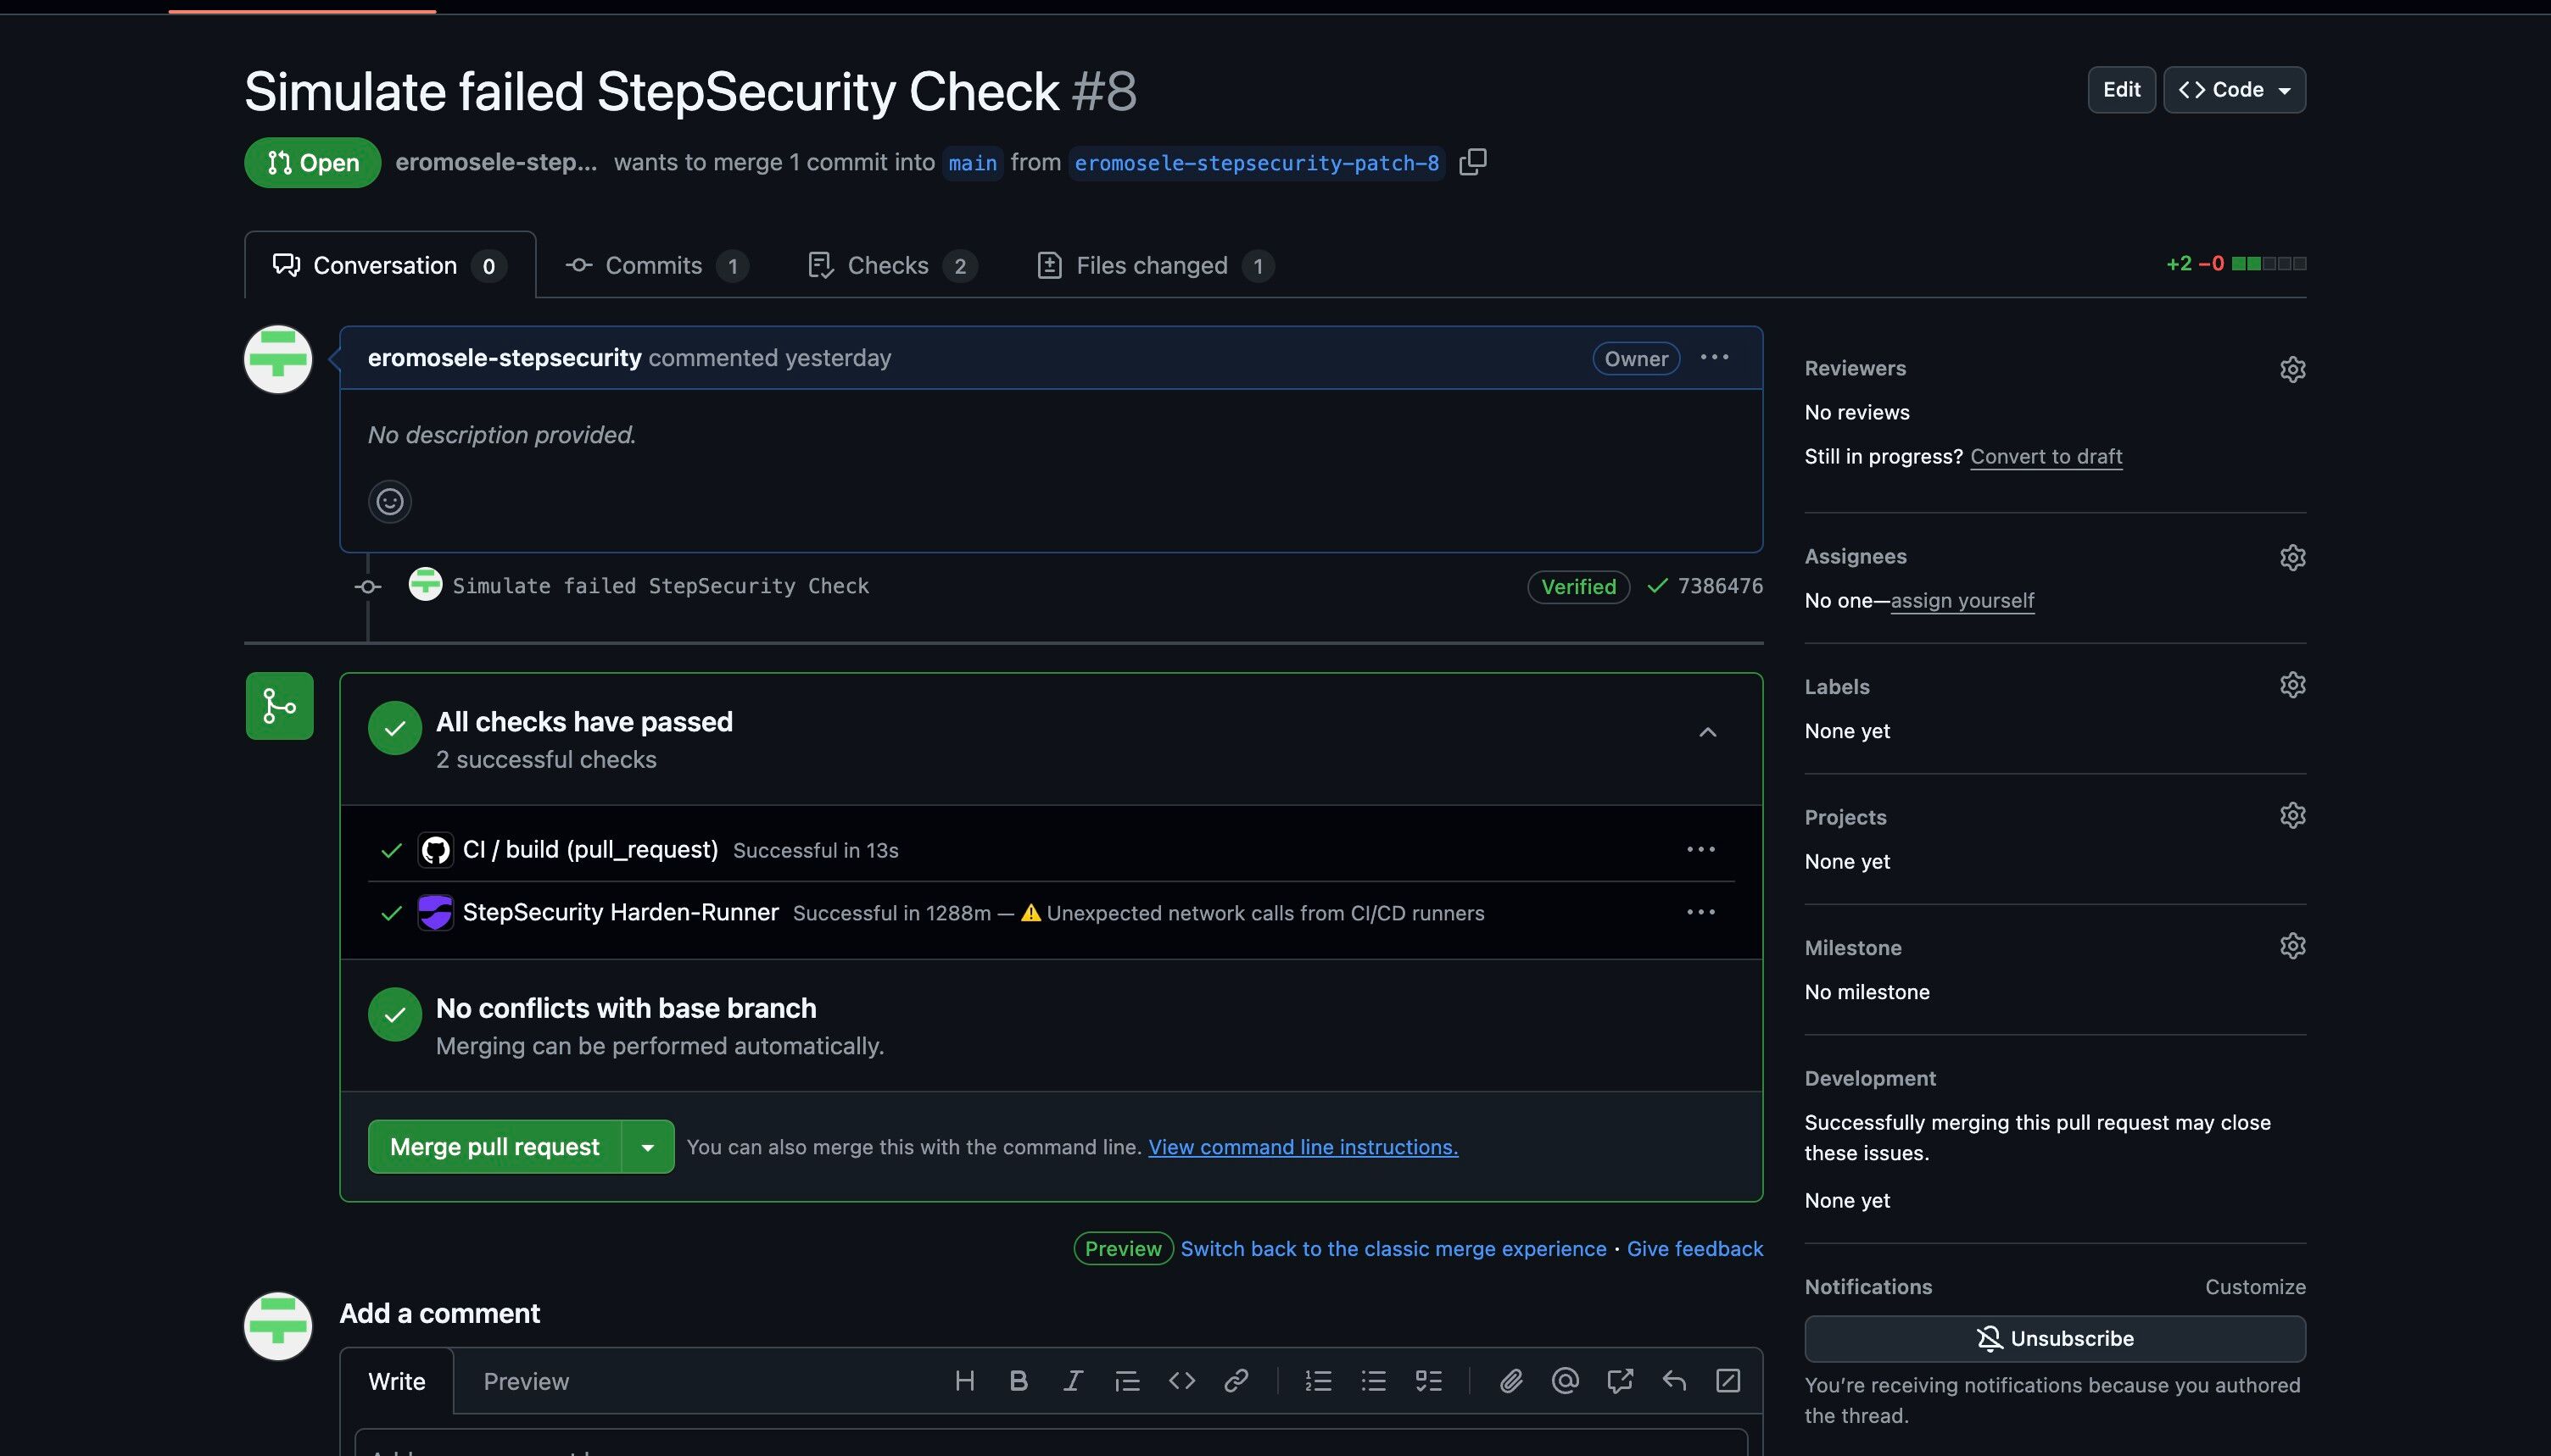
Task: Insert a quote in comment editor
Action: pos(1127,1381)
